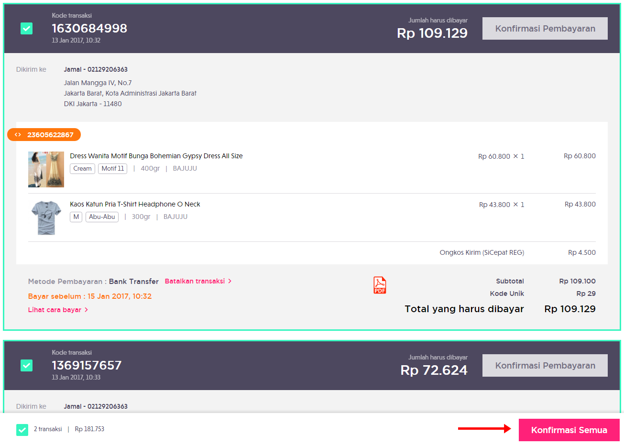Image resolution: width=624 pixels, height=446 pixels.
Task: Click the 2 transaksi label
Action: tap(48, 429)
